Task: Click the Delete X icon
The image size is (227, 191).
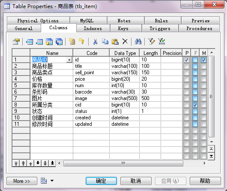Action: pyautogui.click(x=125, y=42)
